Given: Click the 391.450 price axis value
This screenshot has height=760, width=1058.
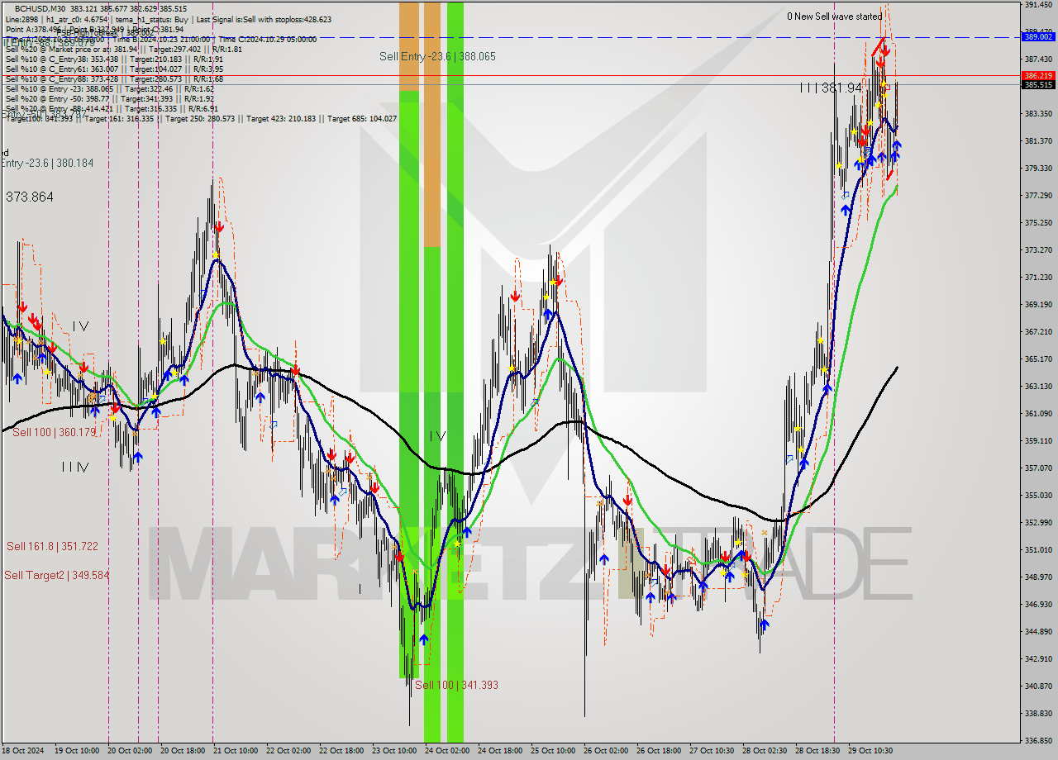Looking at the screenshot, I should pyautogui.click(x=1038, y=5).
